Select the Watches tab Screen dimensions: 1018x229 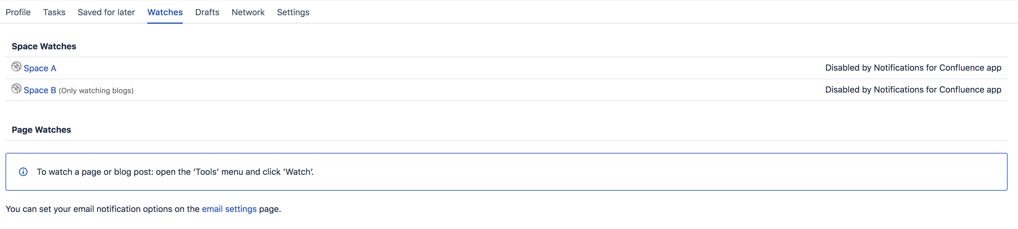click(165, 12)
